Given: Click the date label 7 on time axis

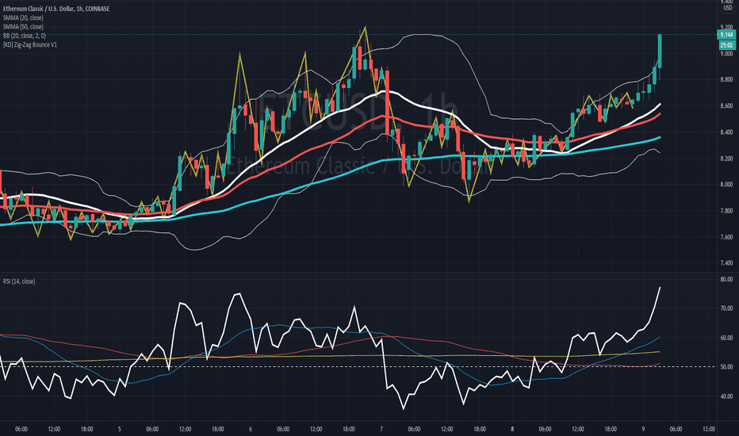Looking at the screenshot, I should click(381, 429).
